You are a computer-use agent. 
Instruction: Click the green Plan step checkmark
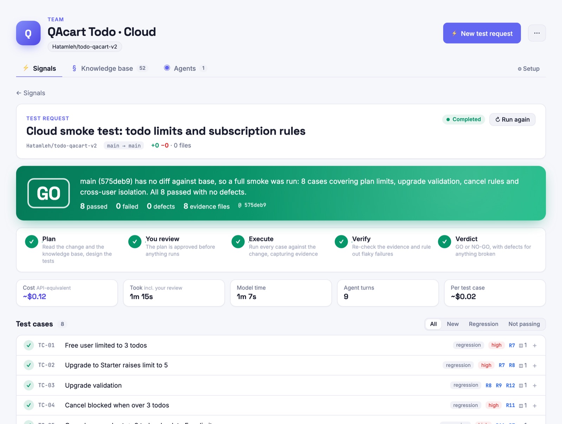tap(32, 241)
